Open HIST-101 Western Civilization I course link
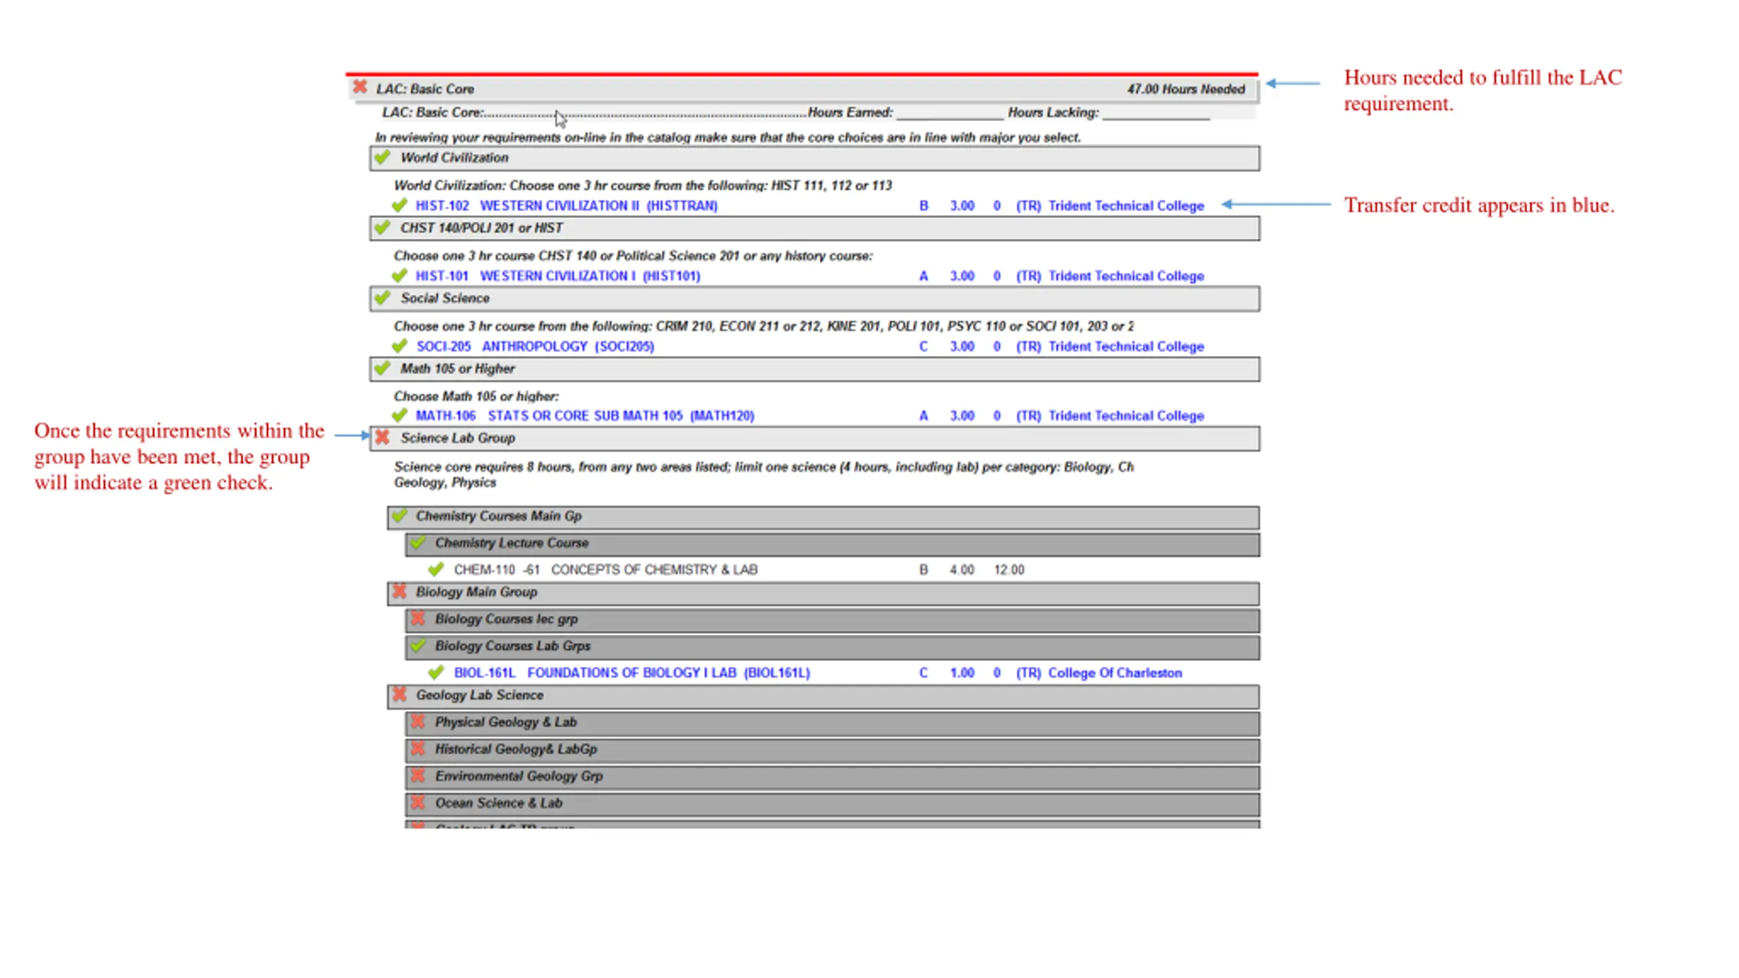Image resolution: width=1739 pixels, height=978 pixels. pos(558,276)
